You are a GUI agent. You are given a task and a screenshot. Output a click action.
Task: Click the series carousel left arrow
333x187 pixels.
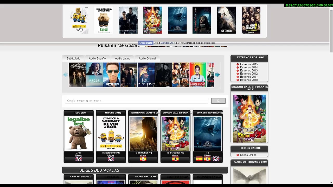(65, 75)
